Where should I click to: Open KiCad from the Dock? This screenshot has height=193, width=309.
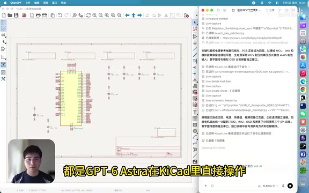(303, 154)
